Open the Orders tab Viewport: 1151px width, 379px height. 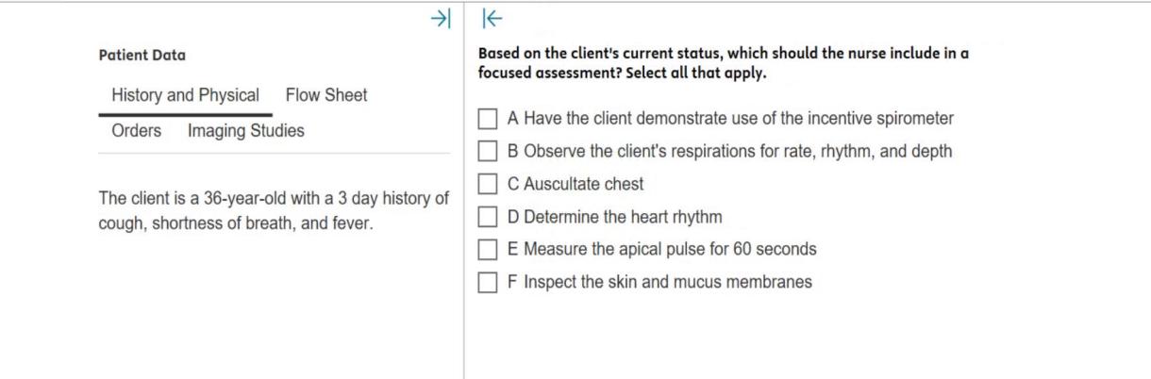(x=136, y=131)
